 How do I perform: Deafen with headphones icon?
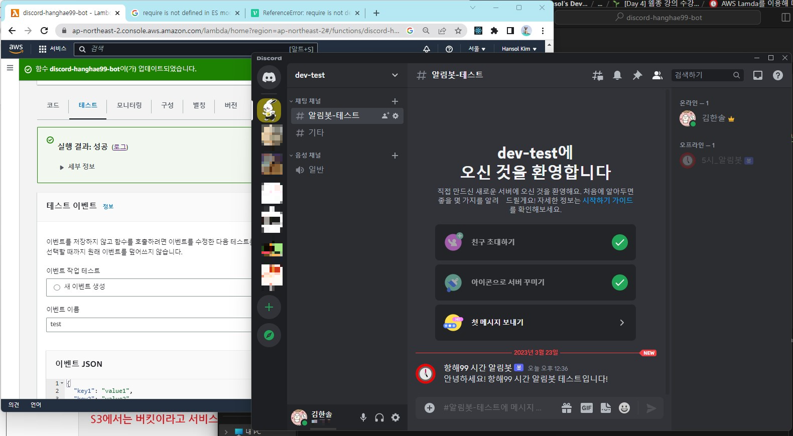coord(379,417)
